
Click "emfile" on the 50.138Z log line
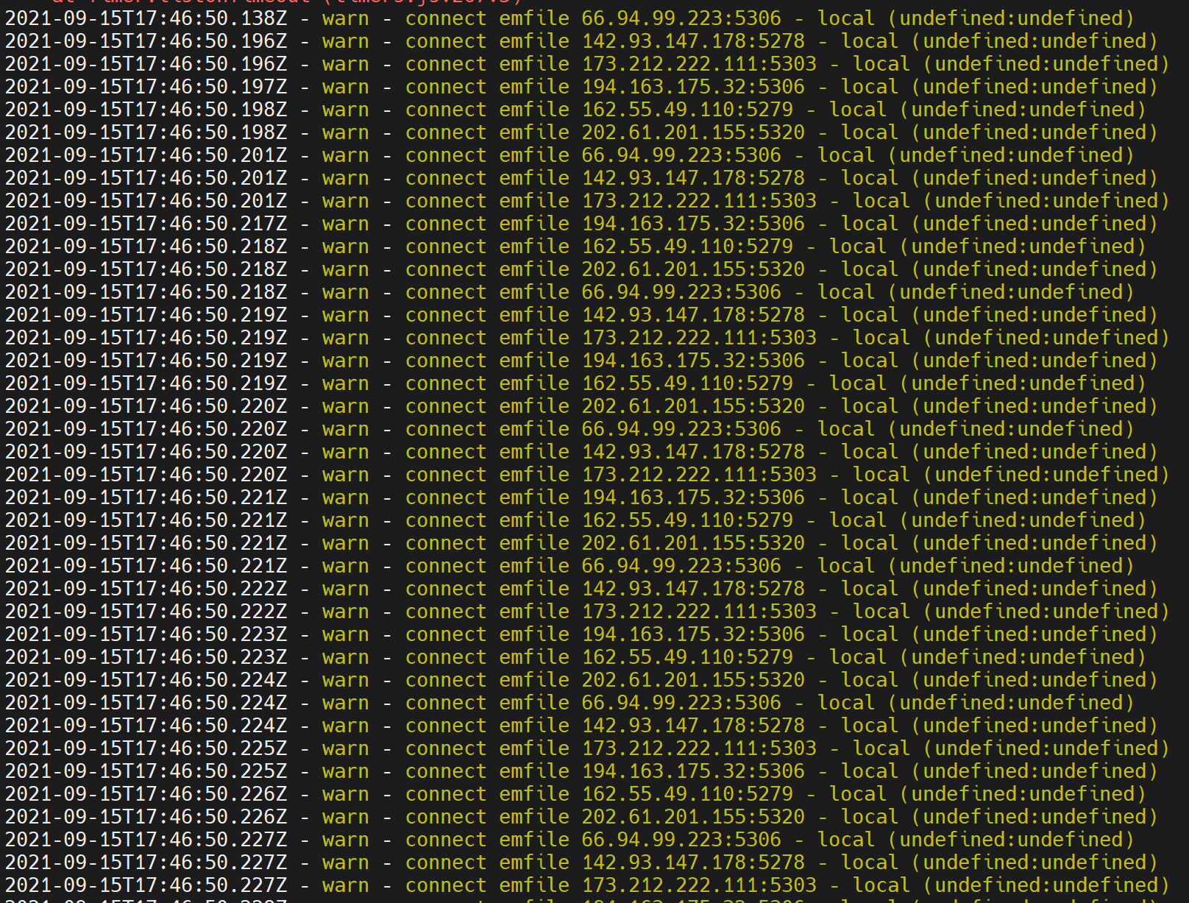[534, 18]
